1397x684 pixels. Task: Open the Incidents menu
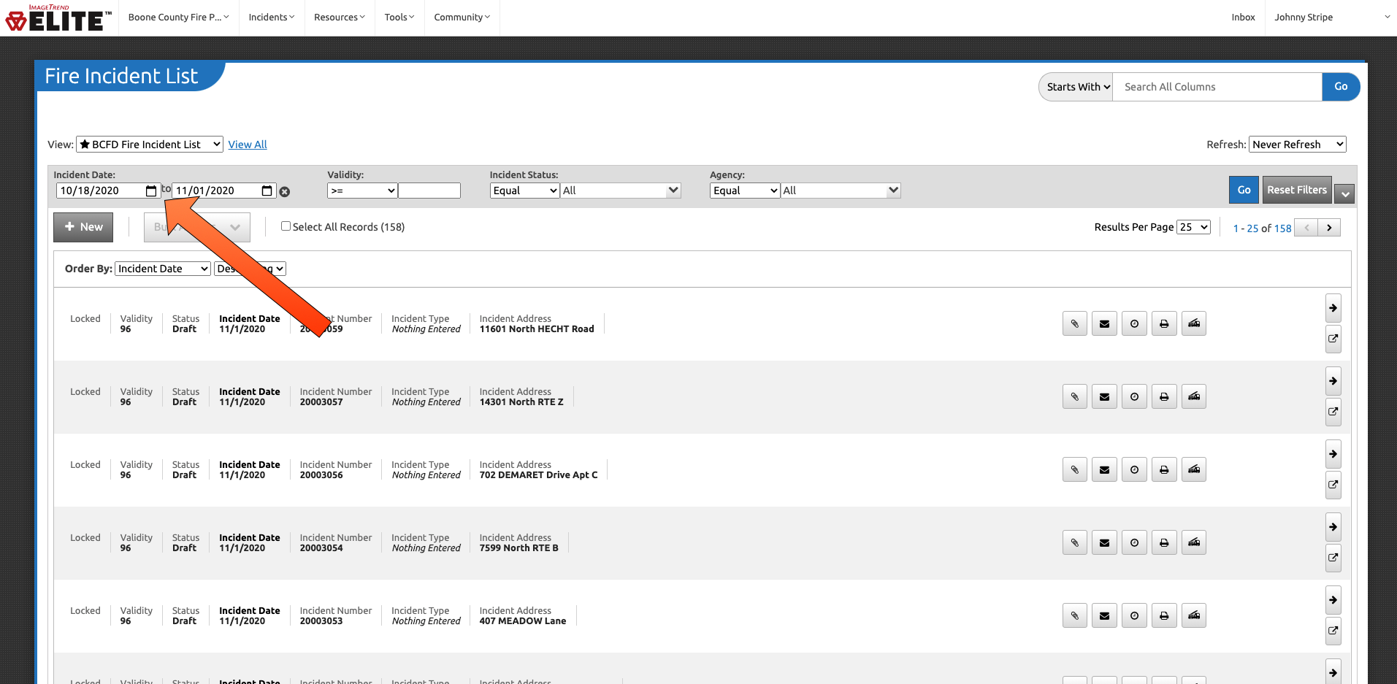tap(271, 18)
